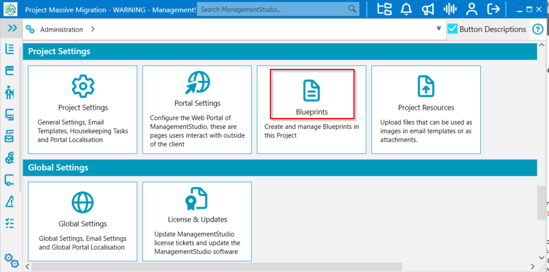The height and width of the screenshot is (272, 549).
Task: Click the horizontal scrollbar left arrow
Action: pos(27,267)
